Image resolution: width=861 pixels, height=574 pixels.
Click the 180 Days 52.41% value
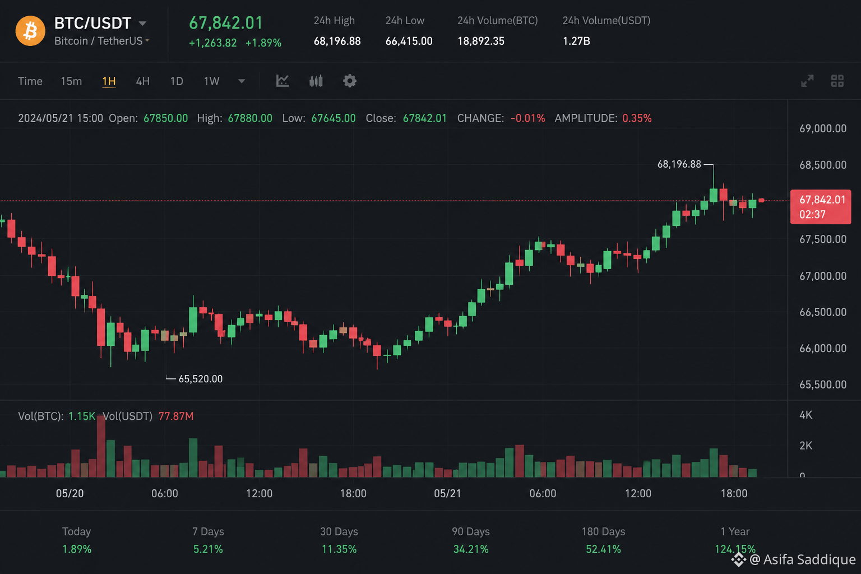603,549
